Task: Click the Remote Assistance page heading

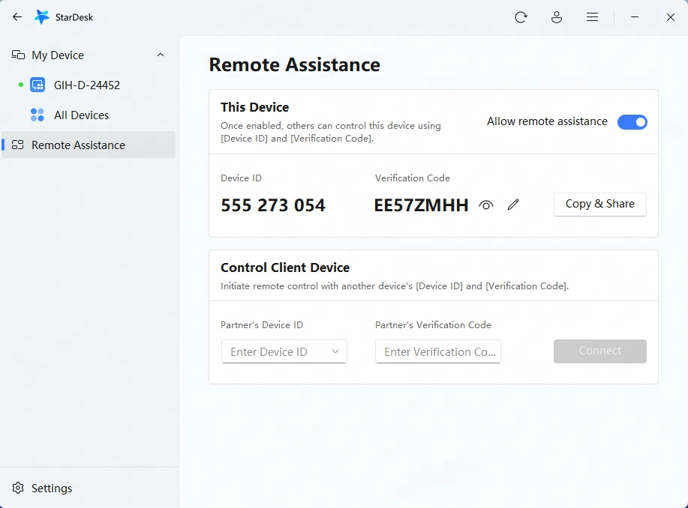Action: pos(294,65)
